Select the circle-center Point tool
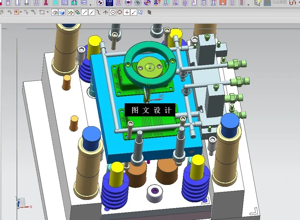 coord(113,12)
